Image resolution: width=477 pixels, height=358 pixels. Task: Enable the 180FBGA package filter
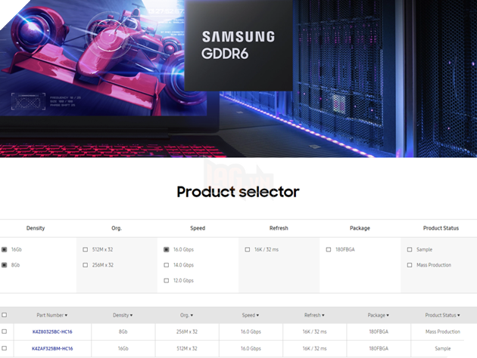(x=328, y=249)
